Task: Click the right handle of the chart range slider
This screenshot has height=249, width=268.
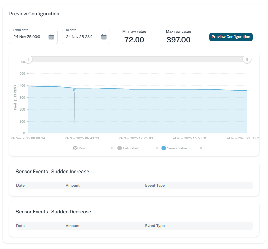Action: 247,59
